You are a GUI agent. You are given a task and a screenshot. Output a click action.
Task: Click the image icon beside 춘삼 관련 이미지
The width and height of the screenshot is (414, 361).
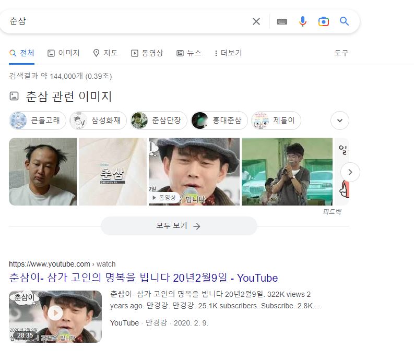click(14, 96)
